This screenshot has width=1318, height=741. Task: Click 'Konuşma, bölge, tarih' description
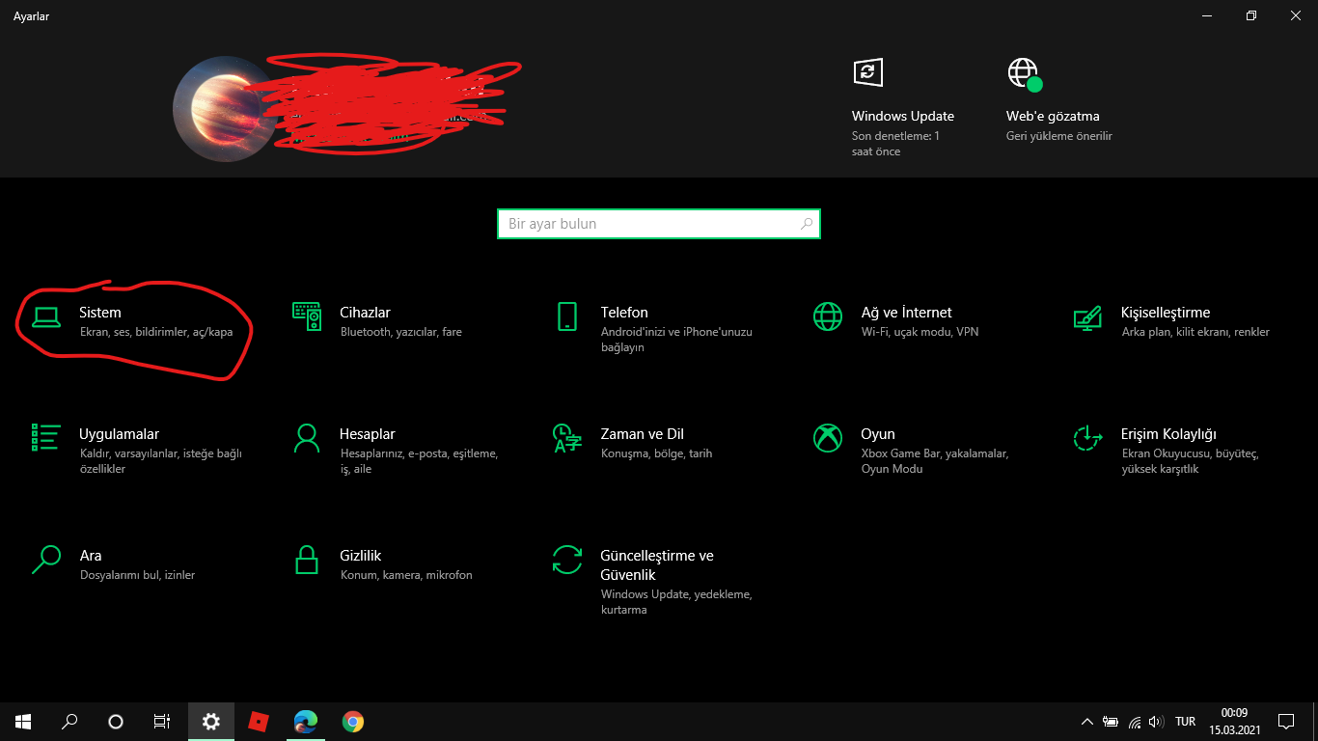coord(656,453)
